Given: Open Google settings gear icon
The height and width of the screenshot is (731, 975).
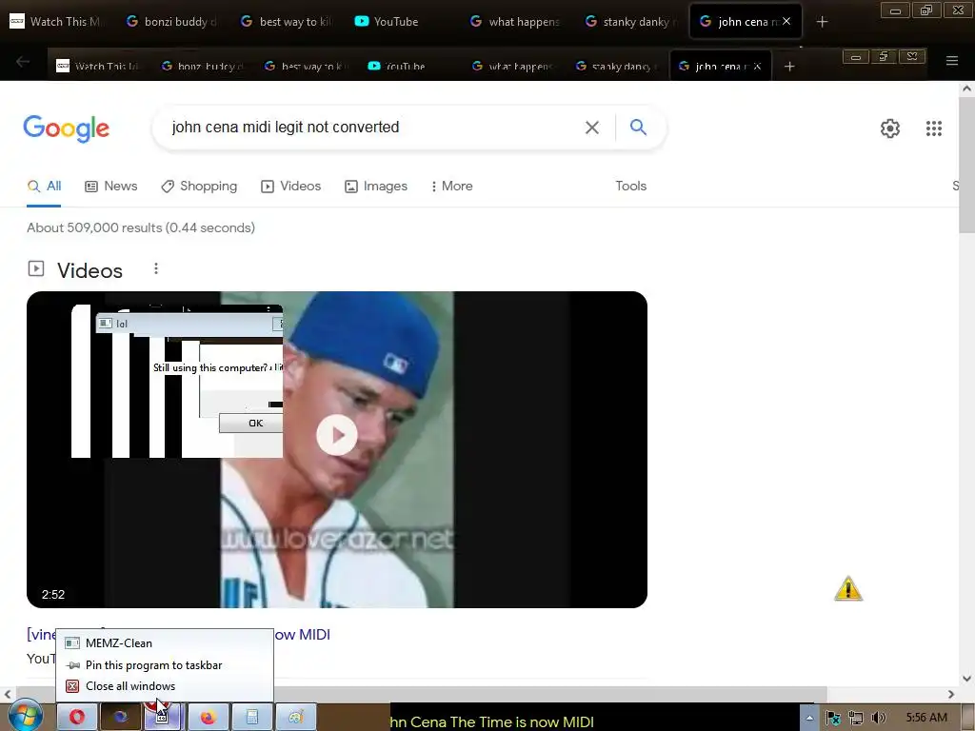Looking at the screenshot, I should pos(890,128).
